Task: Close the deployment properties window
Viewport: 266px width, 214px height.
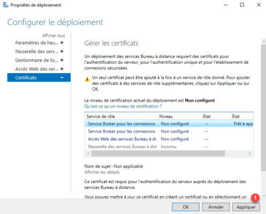Action: click(259, 5)
